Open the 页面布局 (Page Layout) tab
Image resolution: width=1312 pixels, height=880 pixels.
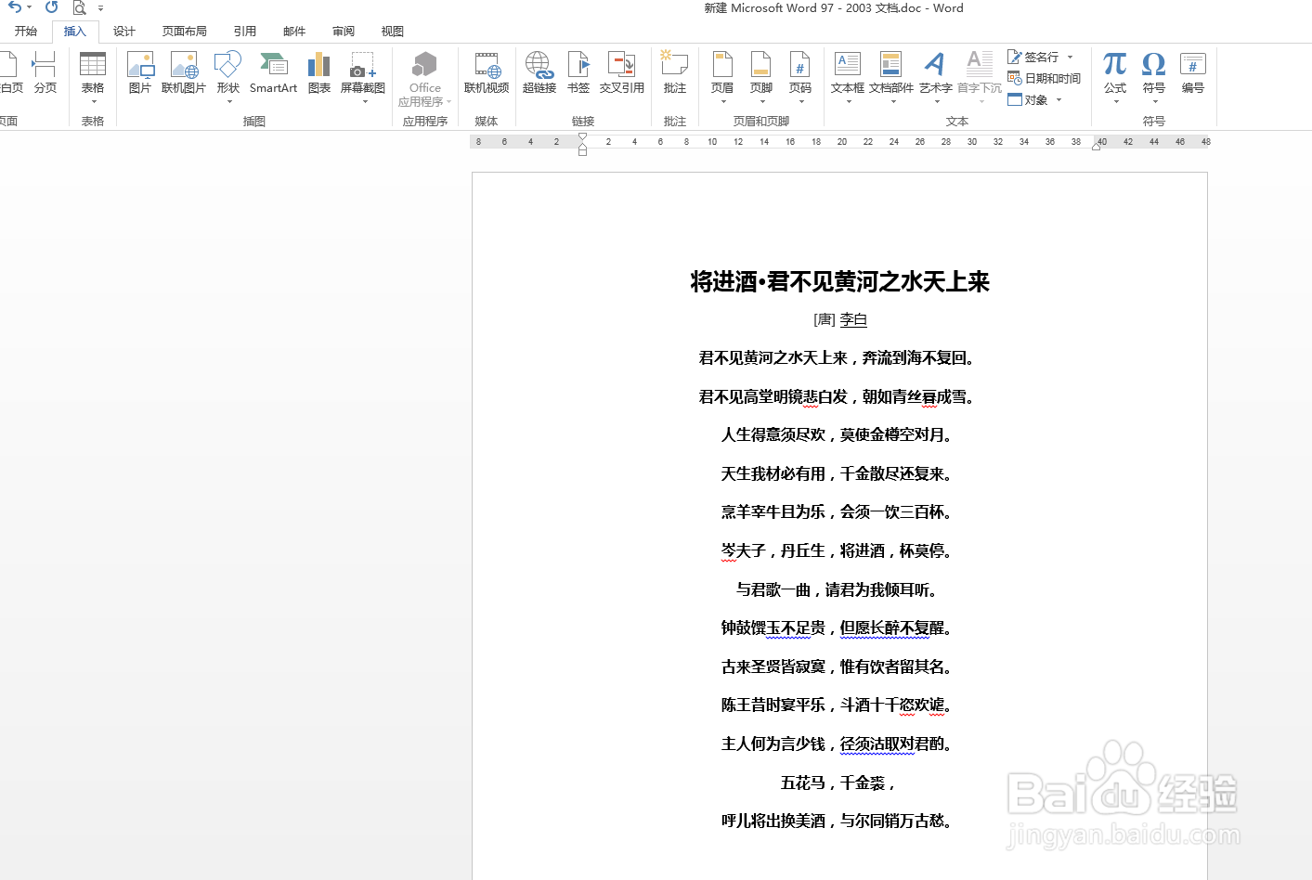pyautogui.click(x=185, y=32)
